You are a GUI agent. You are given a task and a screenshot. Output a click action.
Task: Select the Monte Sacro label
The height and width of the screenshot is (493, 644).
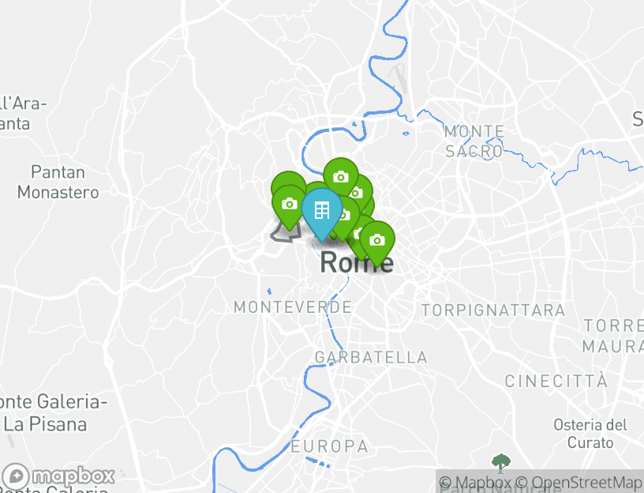click(x=474, y=141)
